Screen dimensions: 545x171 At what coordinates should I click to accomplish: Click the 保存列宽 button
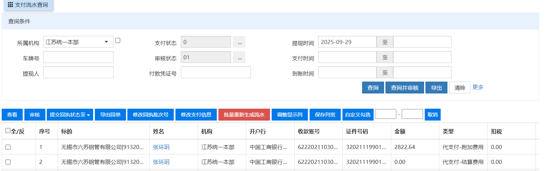[x=325, y=115]
